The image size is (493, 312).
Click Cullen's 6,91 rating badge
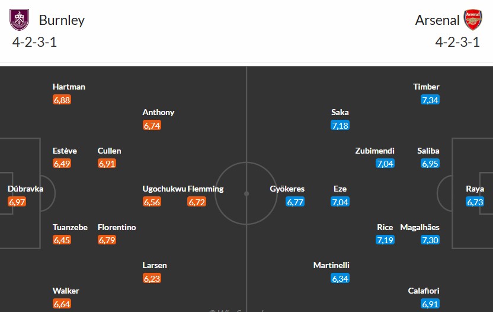107,164
